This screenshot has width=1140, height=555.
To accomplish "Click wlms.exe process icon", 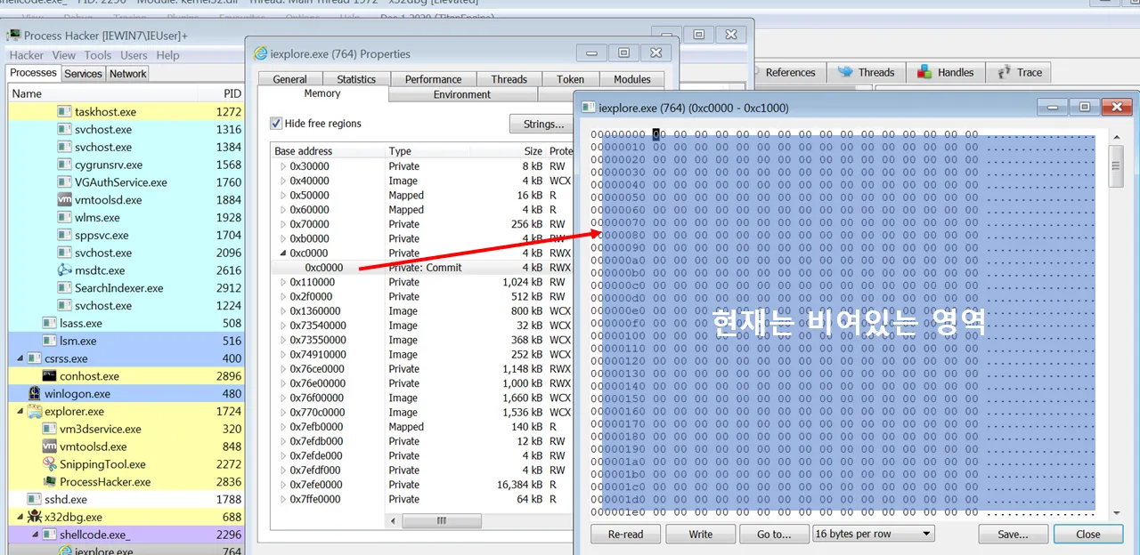I will pyautogui.click(x=64, y=218).
